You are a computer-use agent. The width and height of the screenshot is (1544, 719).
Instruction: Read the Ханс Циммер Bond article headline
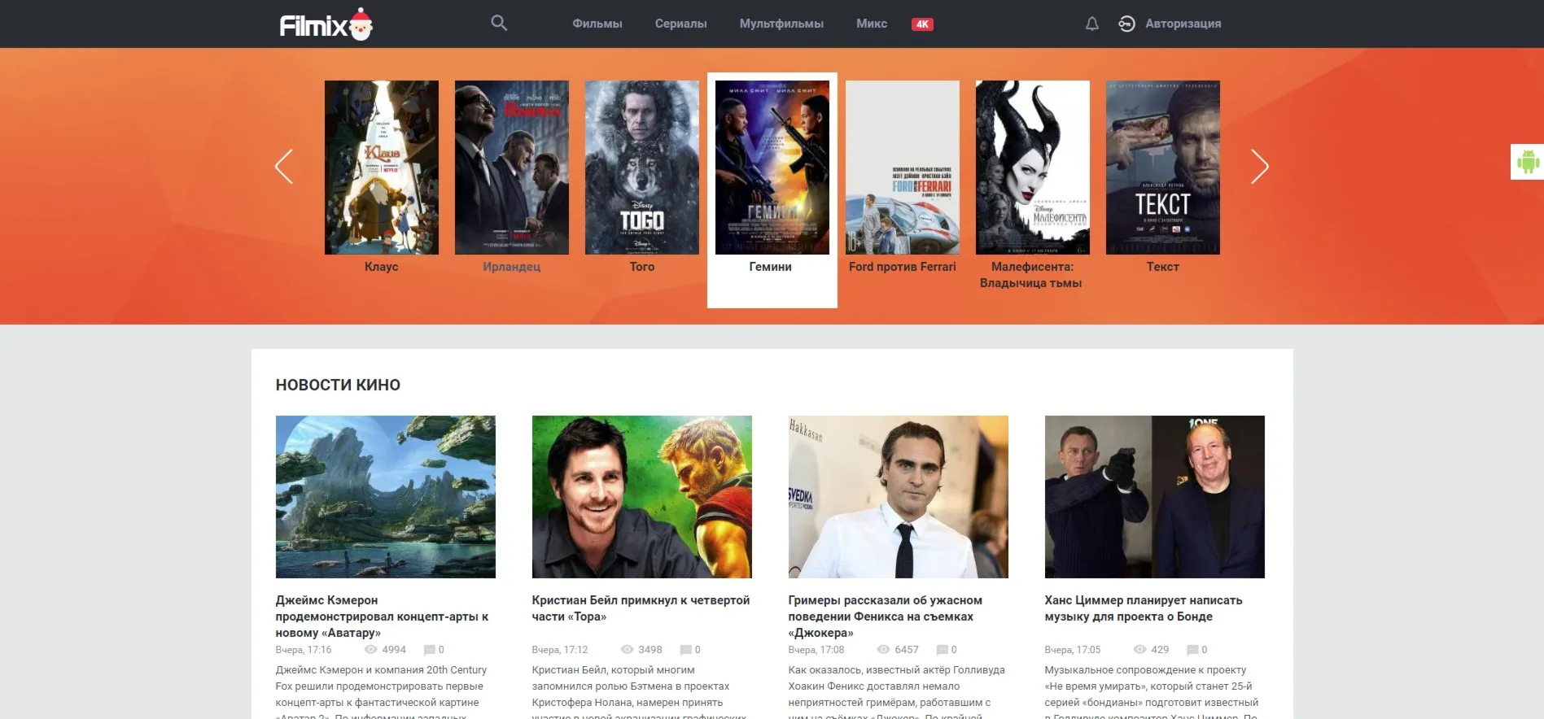click(x=1143, y=608)
